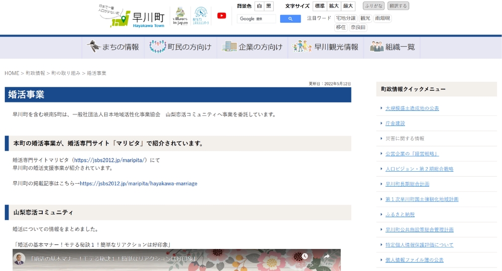Open 人口ビジョン・第2期総合戦略 link

click(419, 169)
